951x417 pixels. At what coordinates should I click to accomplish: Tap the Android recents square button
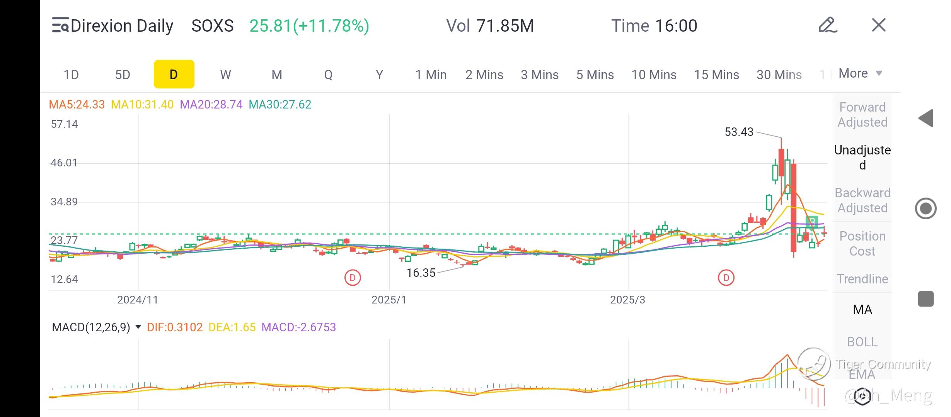[925, 299]
